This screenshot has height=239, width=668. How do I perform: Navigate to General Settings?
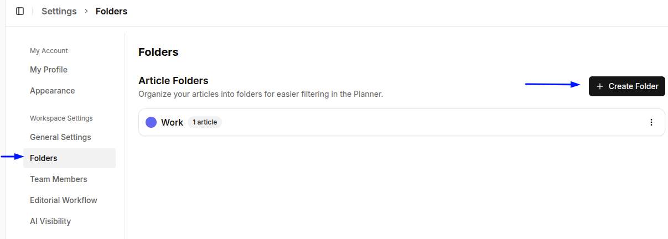[x=60, y=137]
